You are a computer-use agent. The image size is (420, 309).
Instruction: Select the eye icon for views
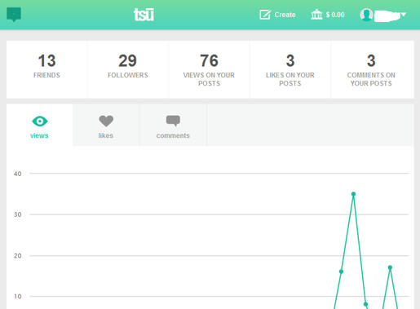[40, 121]
